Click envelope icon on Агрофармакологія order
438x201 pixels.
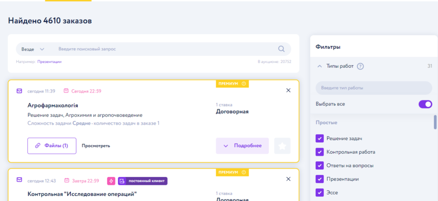pos(19,91)
